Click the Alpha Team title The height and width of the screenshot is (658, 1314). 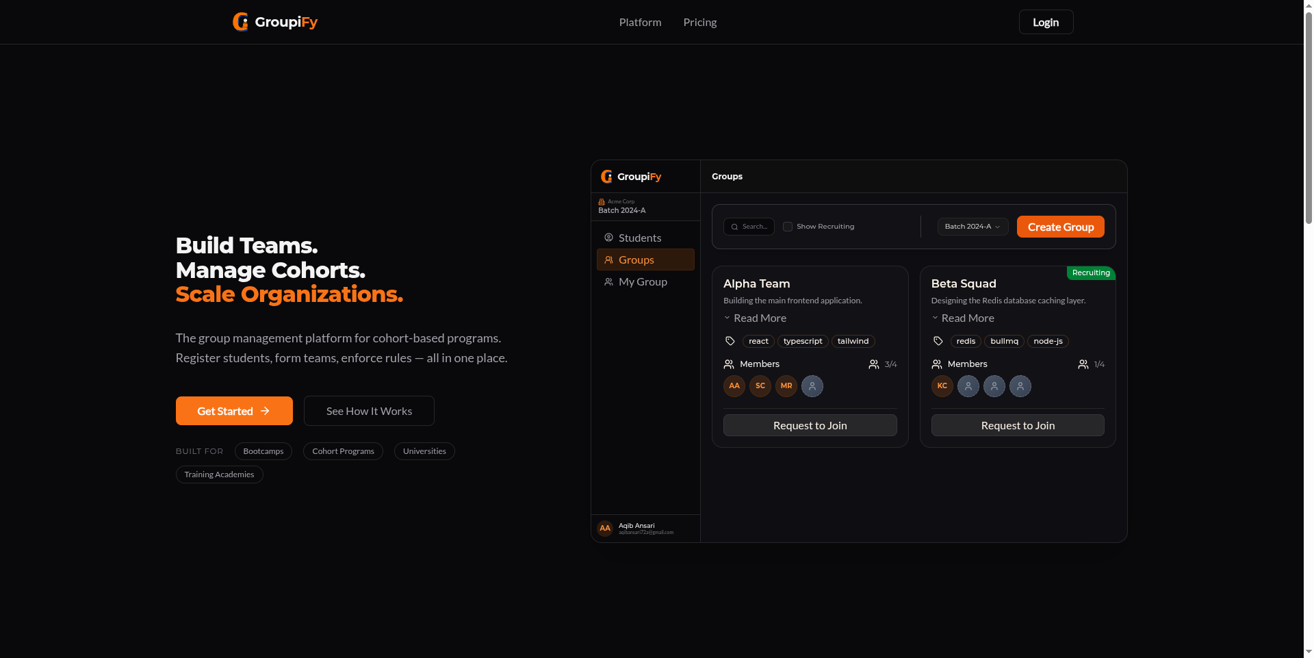[756, 283]
